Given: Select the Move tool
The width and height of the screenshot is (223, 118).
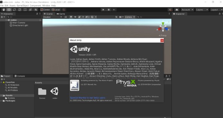Looking at the screenshot, I should pyautogui.click(x=9, y=10).
